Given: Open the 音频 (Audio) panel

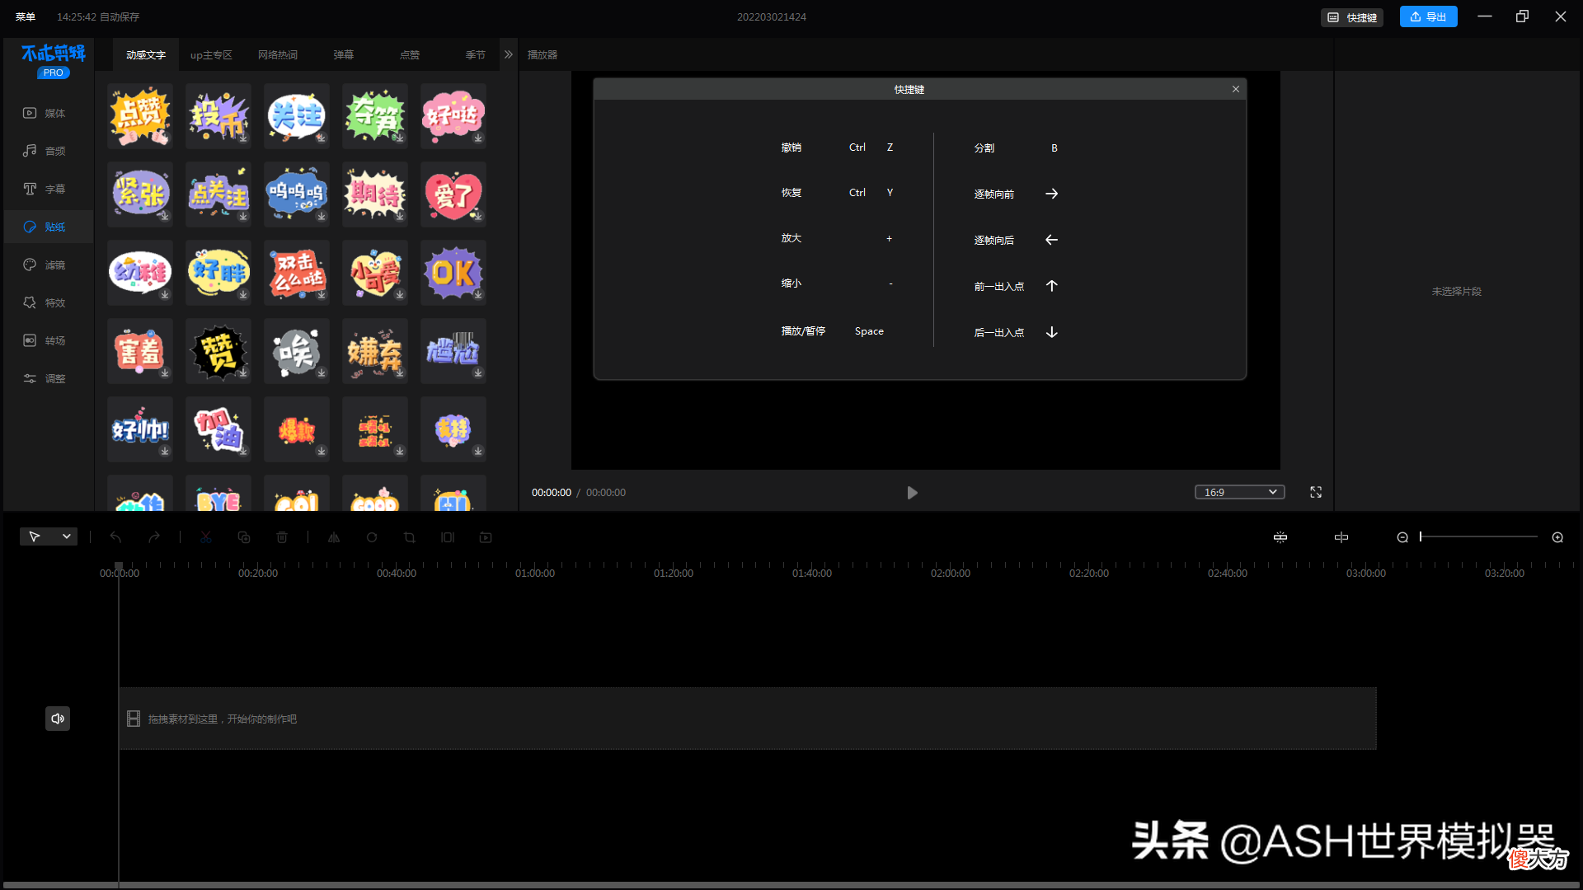Looking at the screenshot, I should (45, 151).
